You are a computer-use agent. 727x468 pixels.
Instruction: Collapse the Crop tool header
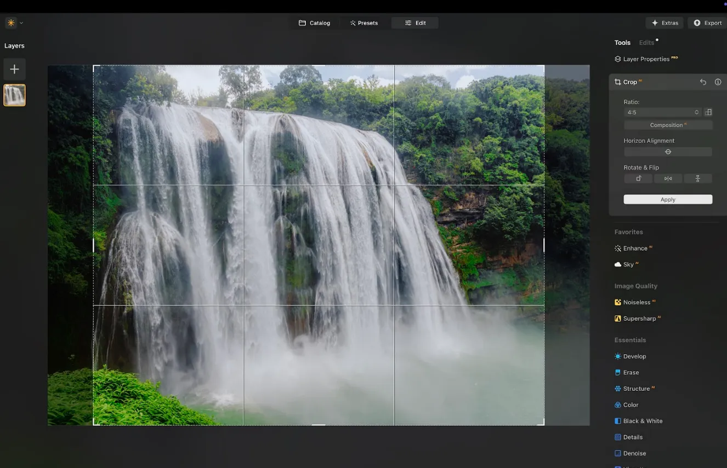pyautogui.click(x=629, y=82)
